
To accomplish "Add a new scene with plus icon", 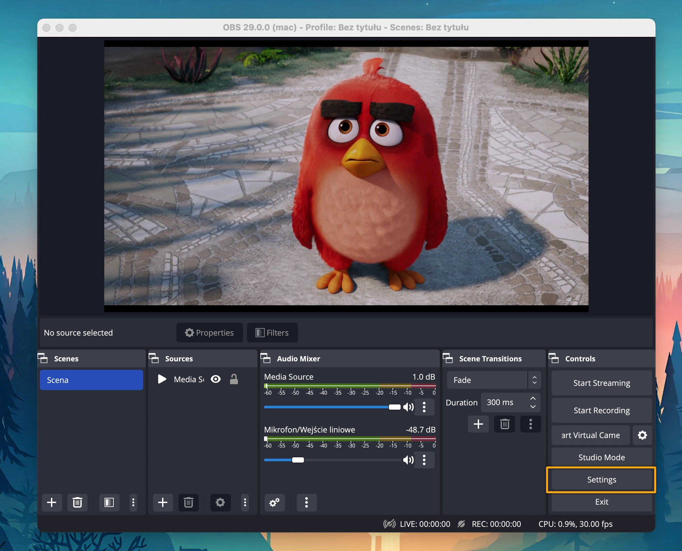I will (x=52, y=502).
